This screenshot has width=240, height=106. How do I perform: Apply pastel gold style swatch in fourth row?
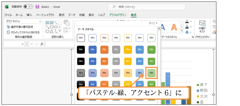coord(128,73)
